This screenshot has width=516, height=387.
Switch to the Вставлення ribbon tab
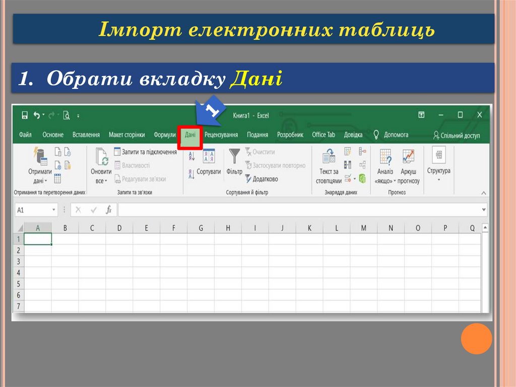[x=86, y=135]
